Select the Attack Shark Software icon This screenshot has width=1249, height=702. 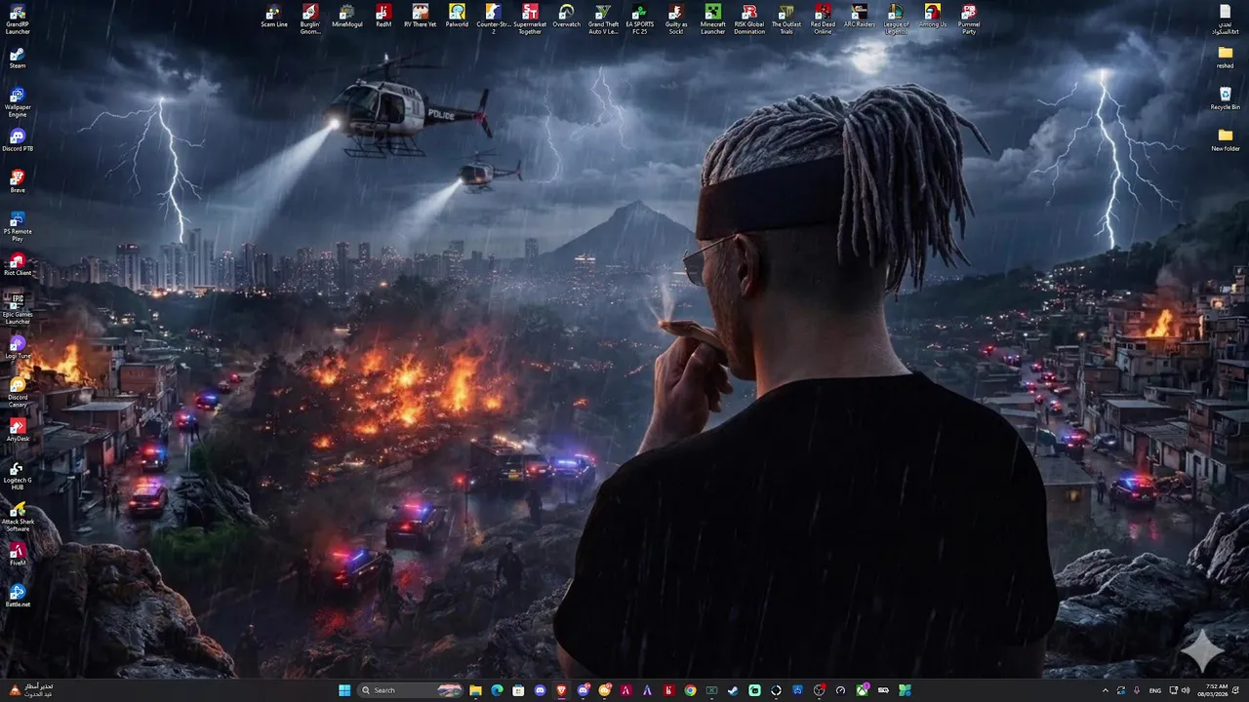click(x=18, y=518)
